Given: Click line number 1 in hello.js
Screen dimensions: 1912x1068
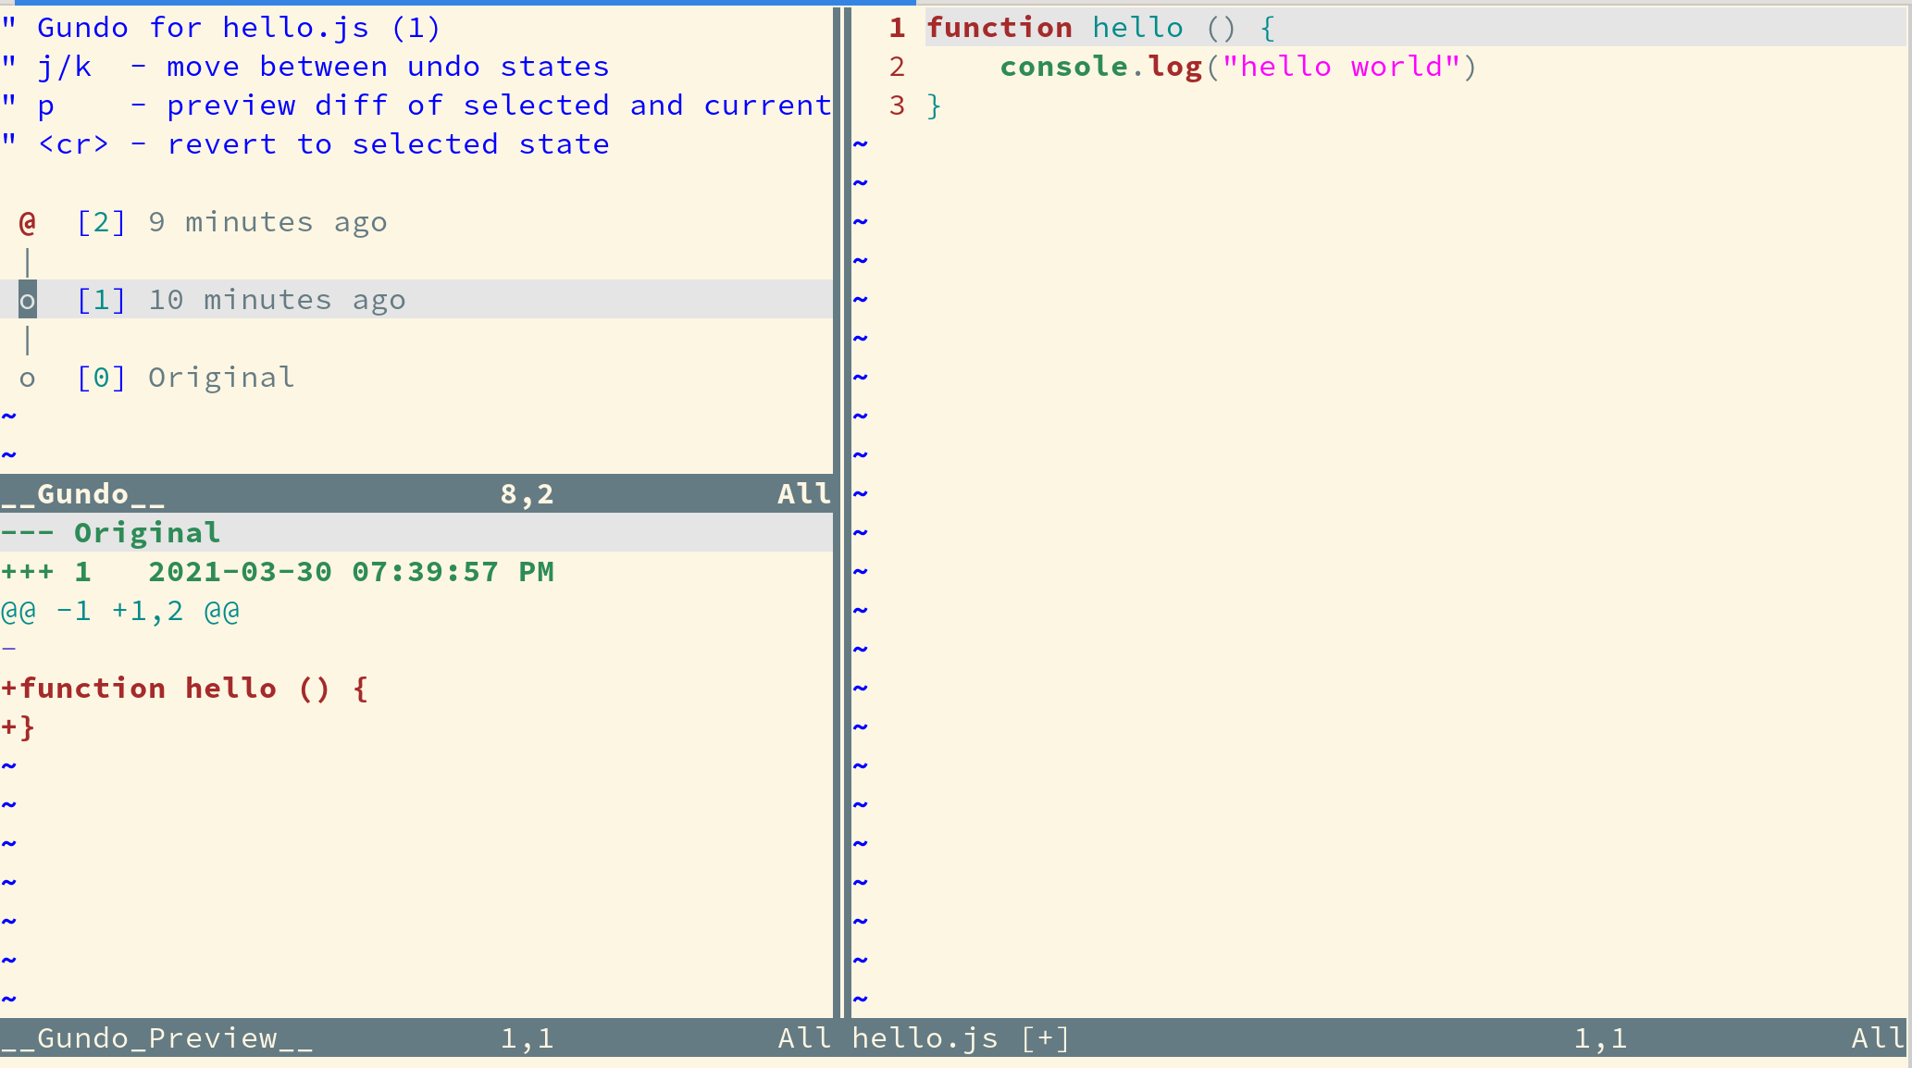Looking at the screenshot, I should point(896,28).
